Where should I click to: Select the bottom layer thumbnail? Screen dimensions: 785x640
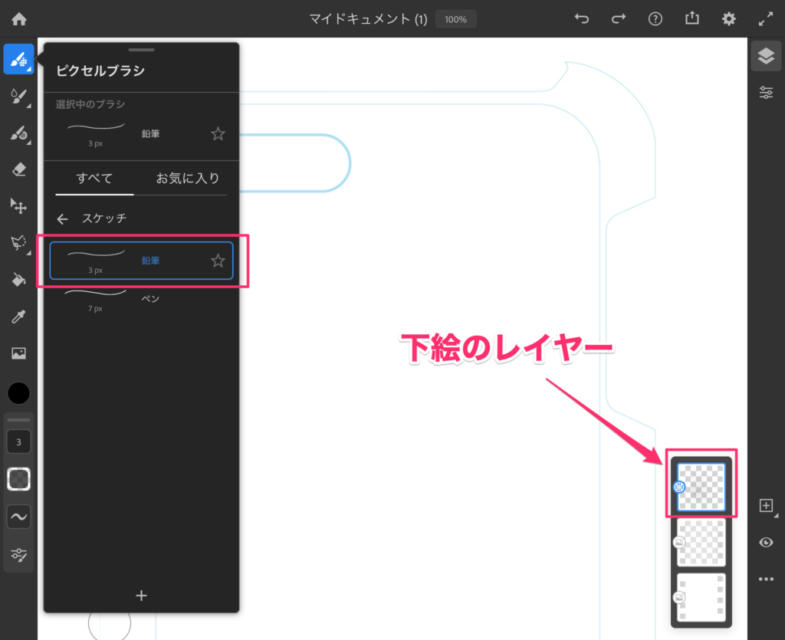tap(701, 597)
